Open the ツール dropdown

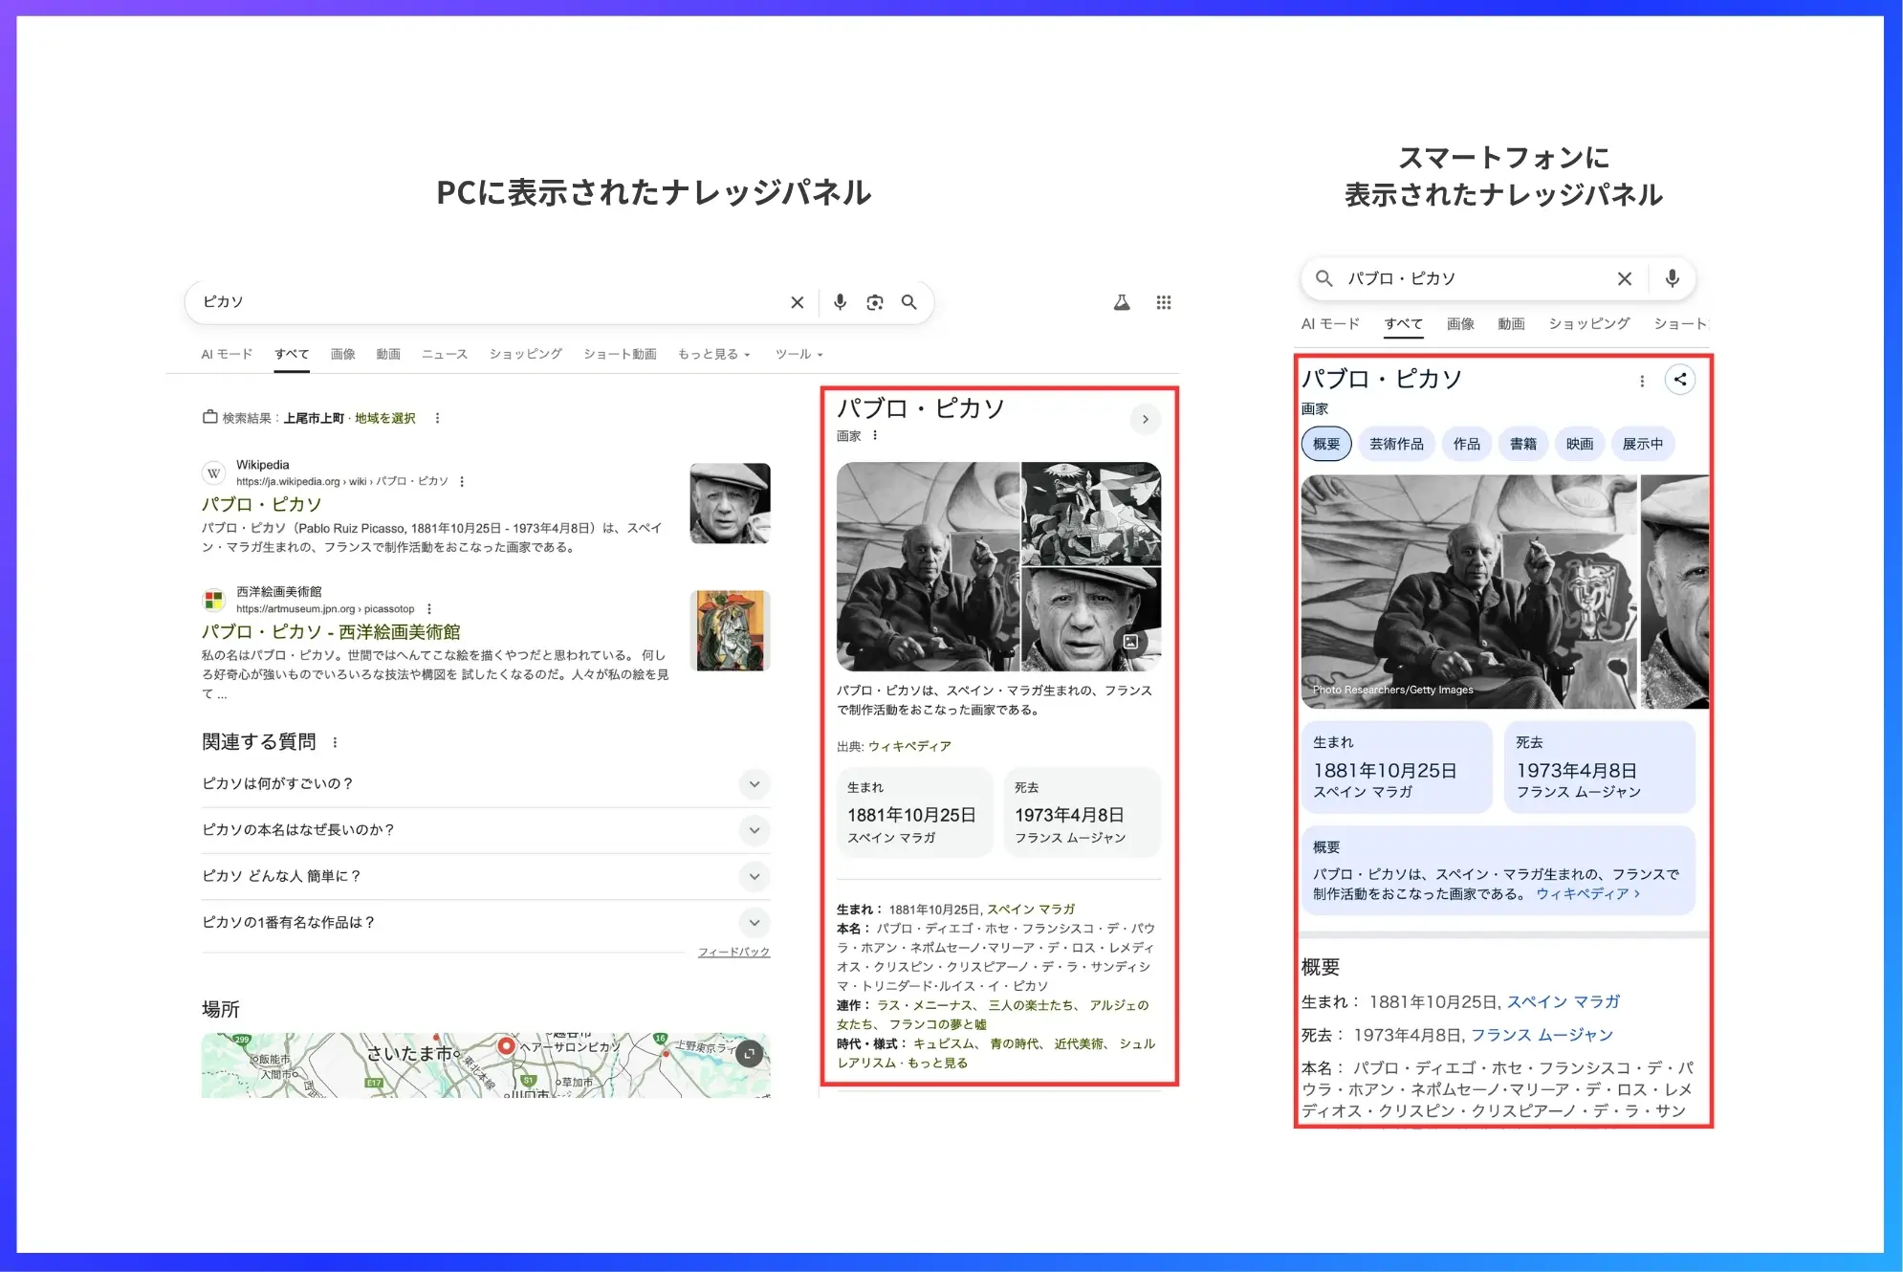798,353
